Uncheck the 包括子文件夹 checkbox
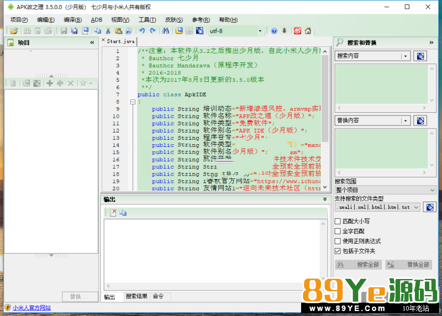This screenshot has width=442, height=316. 338,251
